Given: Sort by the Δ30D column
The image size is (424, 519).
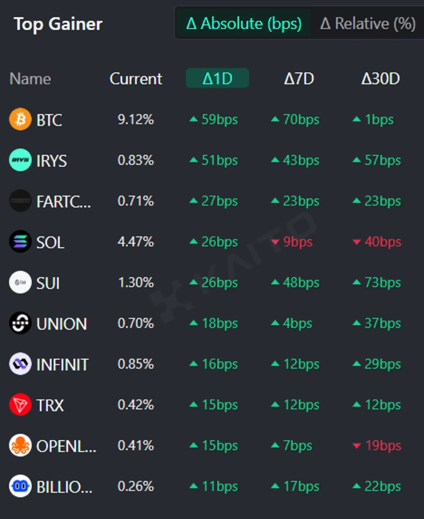Looking at the screenshot, I should coord(380,78).
